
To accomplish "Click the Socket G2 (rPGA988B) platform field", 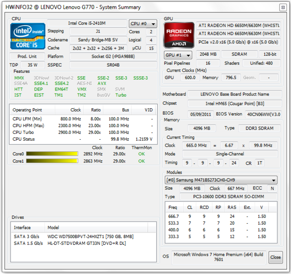I will (x=113, y=56).
